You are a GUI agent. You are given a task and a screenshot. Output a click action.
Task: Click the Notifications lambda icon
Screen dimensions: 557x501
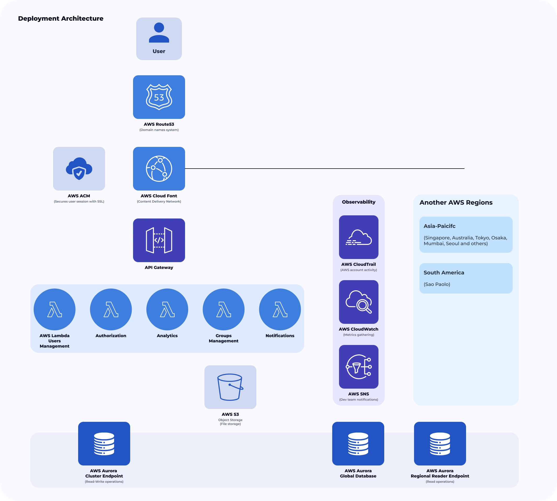click(x=280, y=309)
